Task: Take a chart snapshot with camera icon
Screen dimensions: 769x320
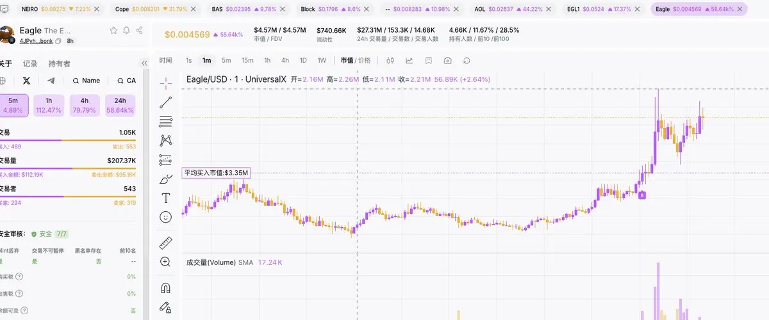Action: pos(447,60)
